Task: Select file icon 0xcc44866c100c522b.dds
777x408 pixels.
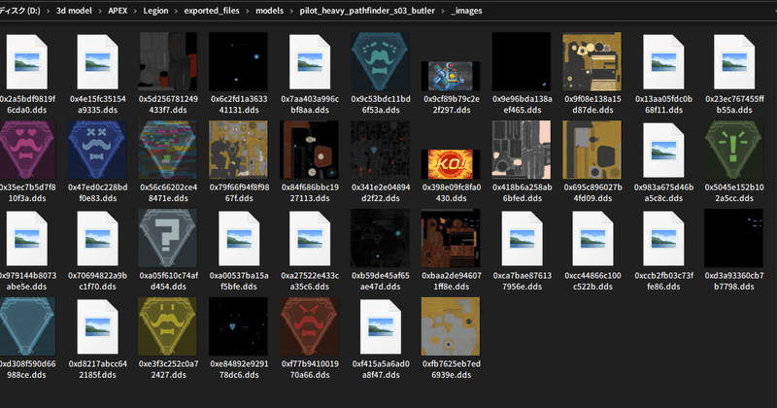Action: pos(592,238)
